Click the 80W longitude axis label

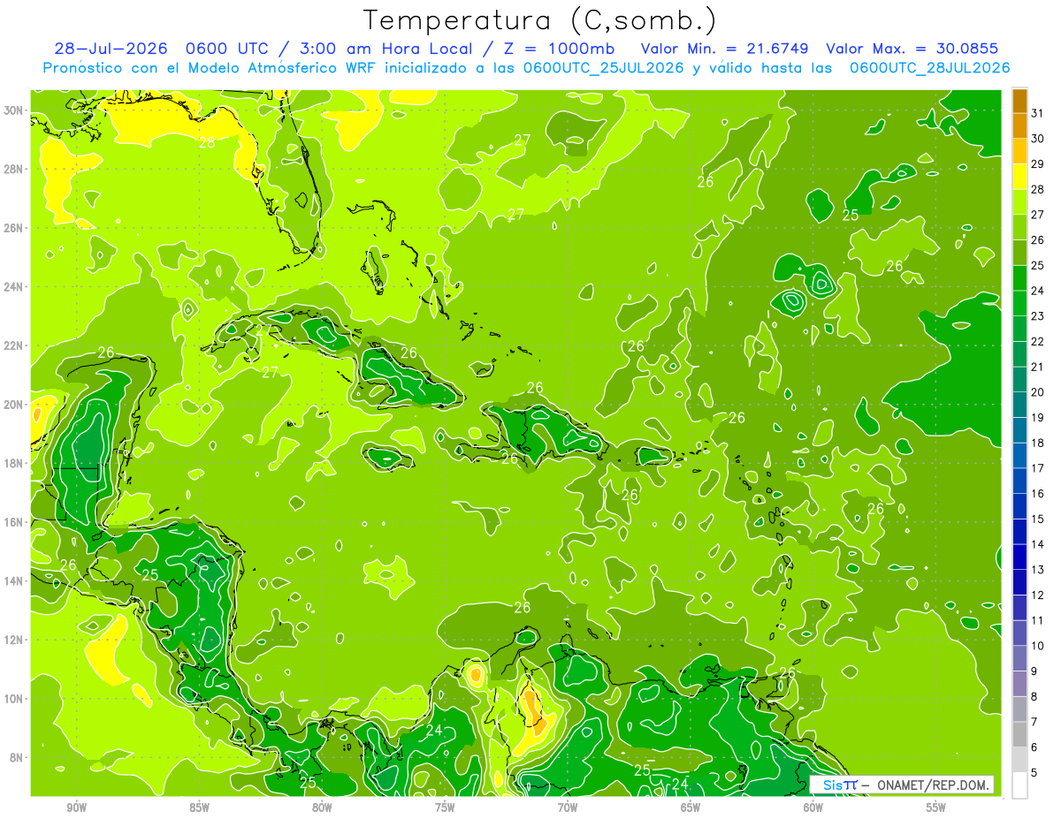pos(322,808)
